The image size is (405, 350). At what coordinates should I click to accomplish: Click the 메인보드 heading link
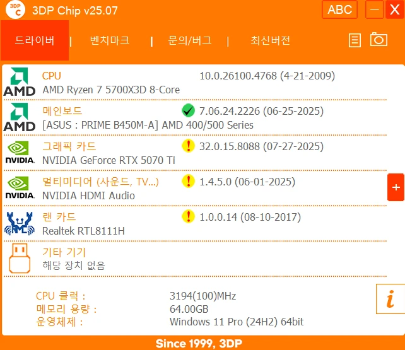pyautogui.click(x=62, y=111)
